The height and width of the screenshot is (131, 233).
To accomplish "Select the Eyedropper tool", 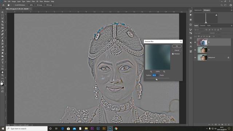I will [3, 31].
